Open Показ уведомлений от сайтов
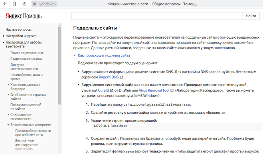 26,107
